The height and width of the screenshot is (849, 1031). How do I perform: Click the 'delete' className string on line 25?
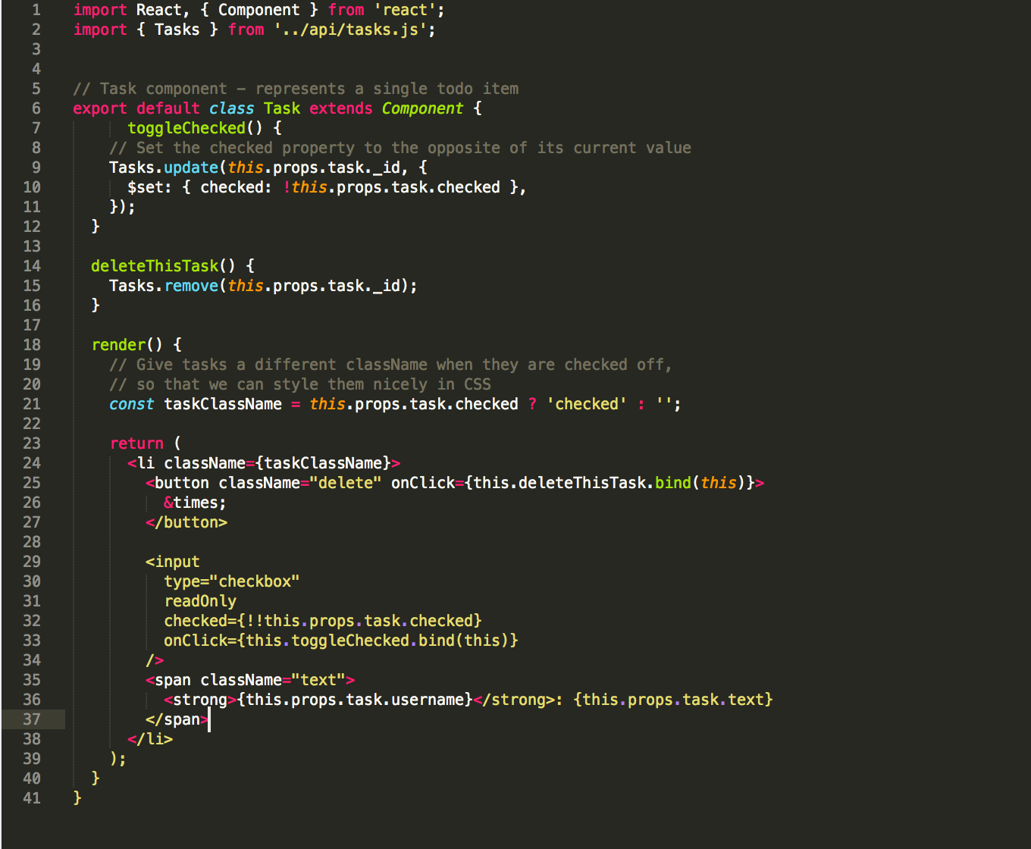347,482
